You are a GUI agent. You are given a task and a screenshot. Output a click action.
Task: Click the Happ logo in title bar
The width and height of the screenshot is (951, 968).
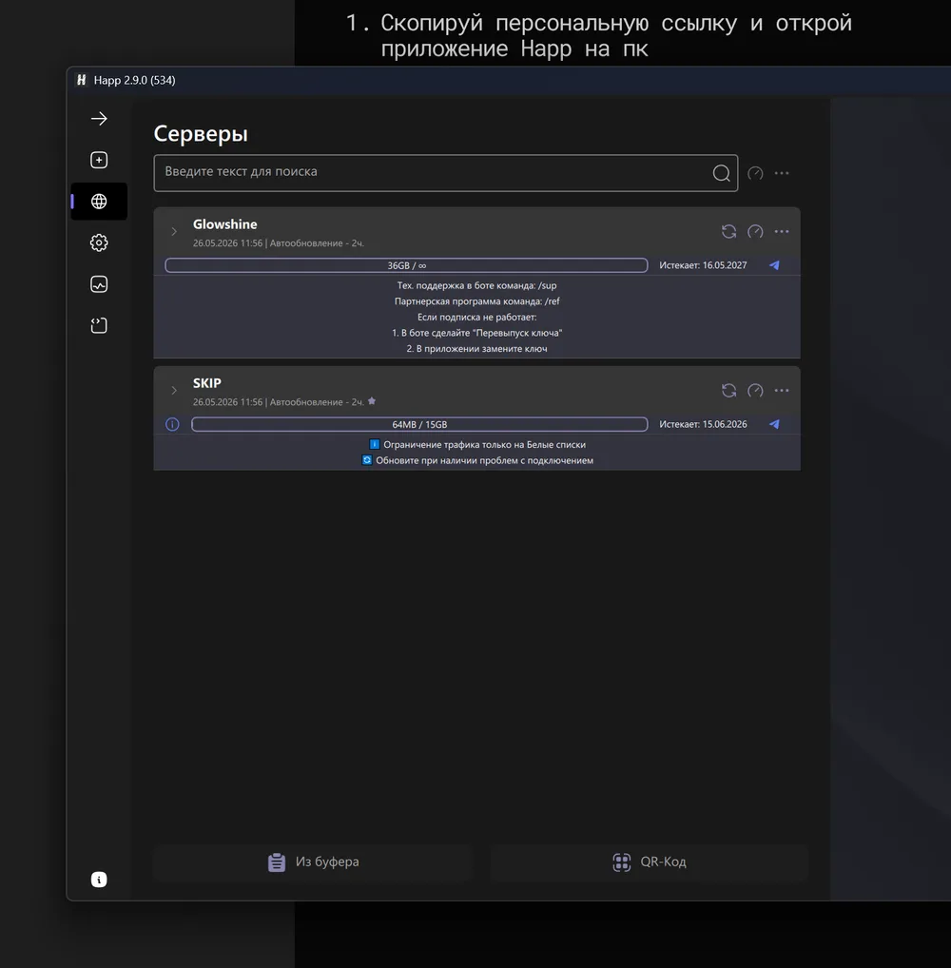coord(82,80)
